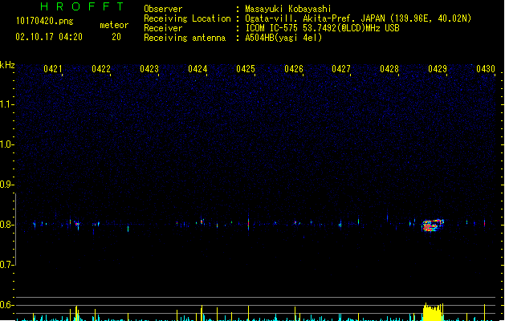The width and height of the screenshot is (505, 321).
Task: Click the Ogata-vill. Akita-Pref. JAPAN location text
Action: point(358,18)
